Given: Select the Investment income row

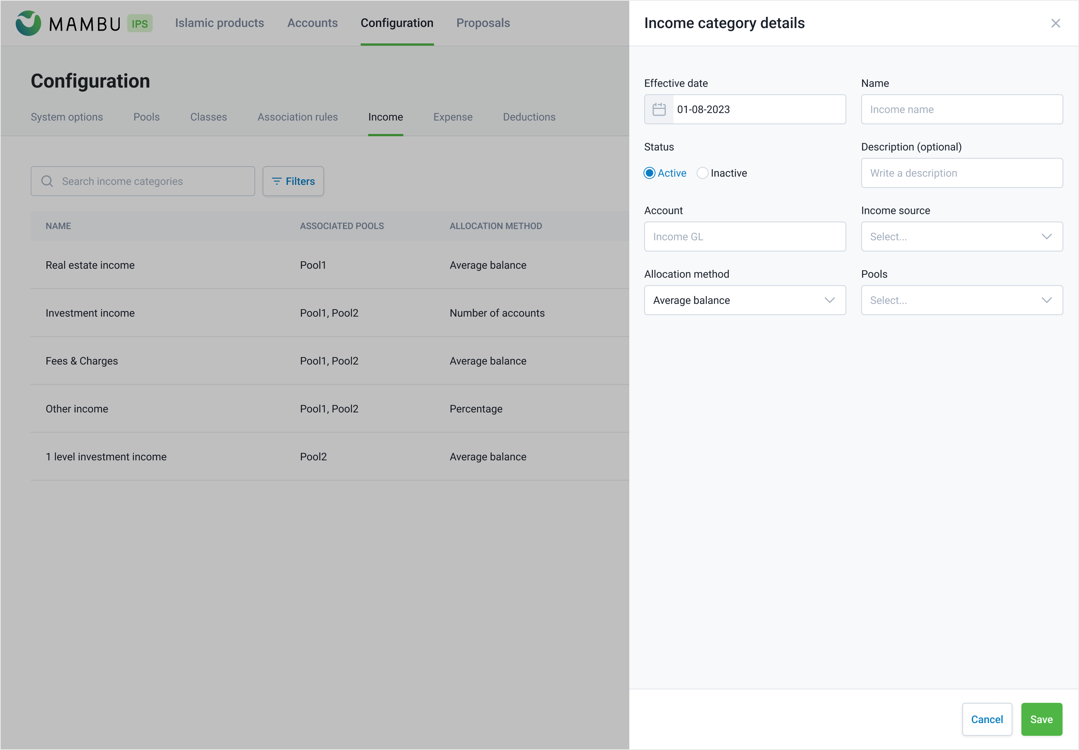Looking at the screenshot, I should [90, 313].
